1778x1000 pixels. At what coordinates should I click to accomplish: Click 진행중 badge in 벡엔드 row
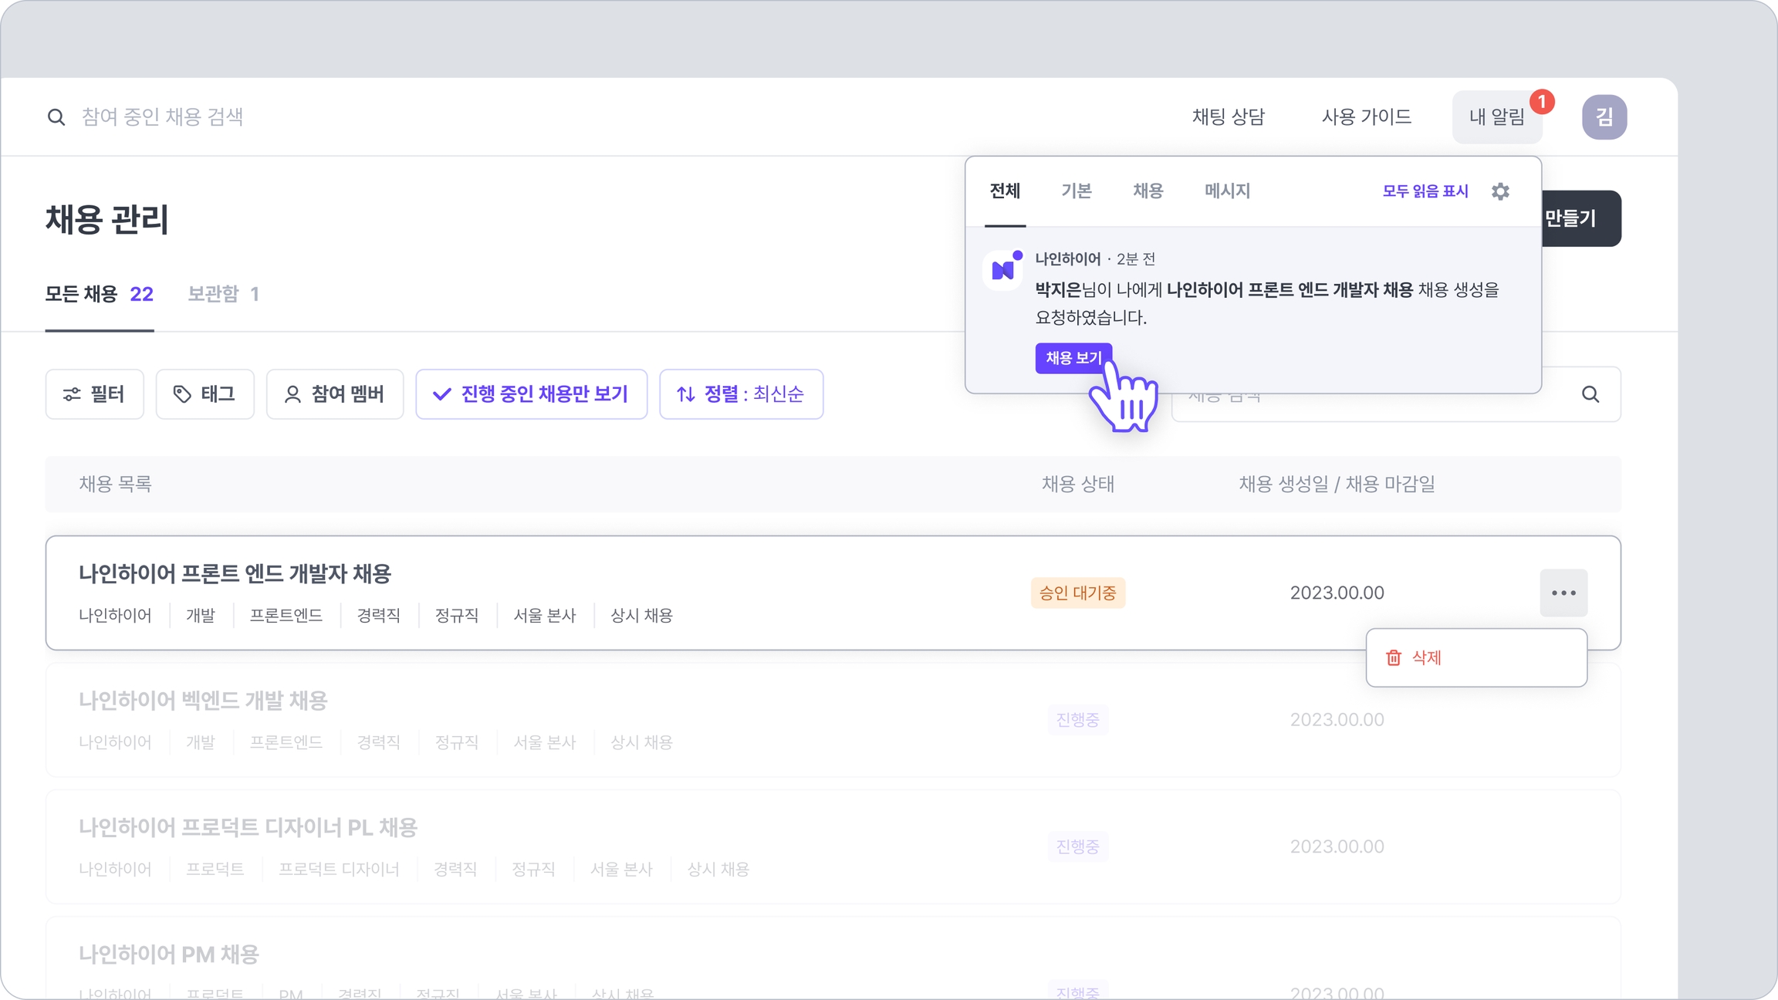tap(1077, 720)
